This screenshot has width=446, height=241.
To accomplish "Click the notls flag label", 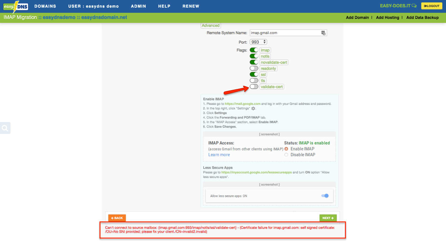I will [265, 56].
